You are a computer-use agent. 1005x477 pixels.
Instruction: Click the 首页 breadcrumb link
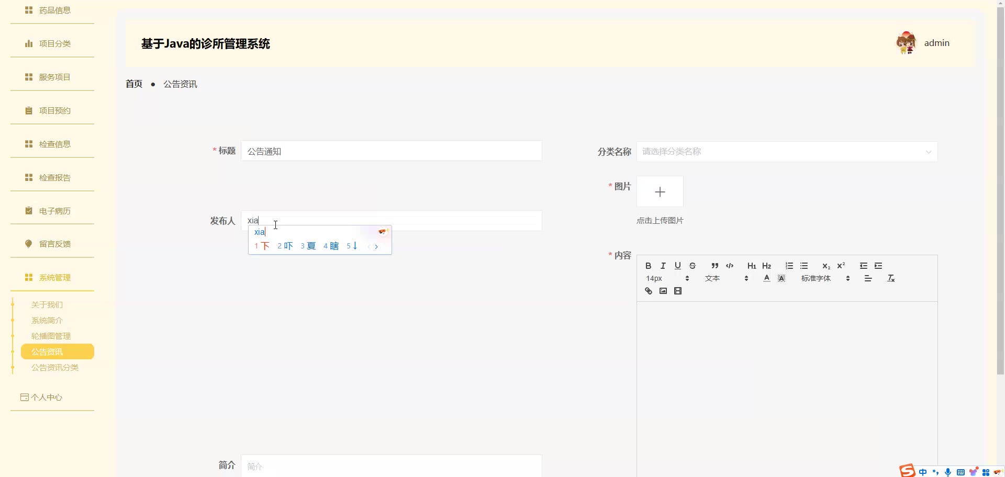134,84
